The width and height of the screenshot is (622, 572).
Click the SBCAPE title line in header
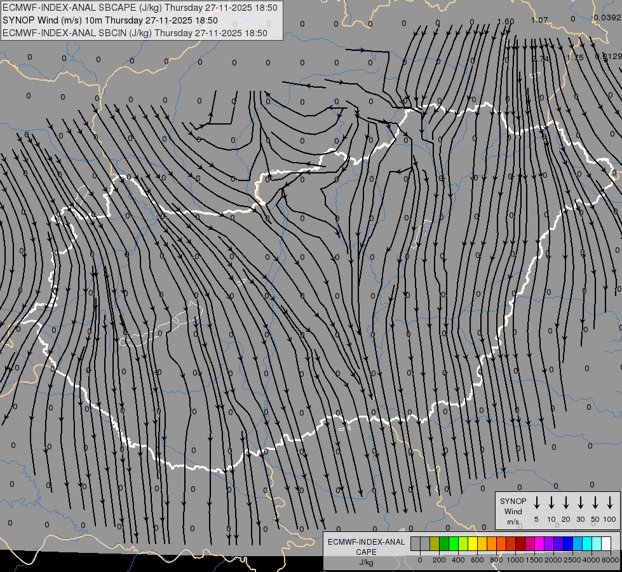(140, 8)
